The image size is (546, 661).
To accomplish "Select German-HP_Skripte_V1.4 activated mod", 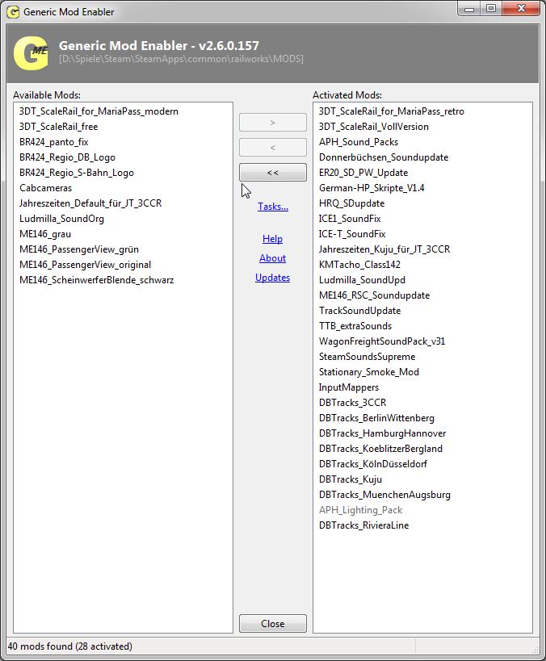I will pyautogui.click(x=372, y=188).
